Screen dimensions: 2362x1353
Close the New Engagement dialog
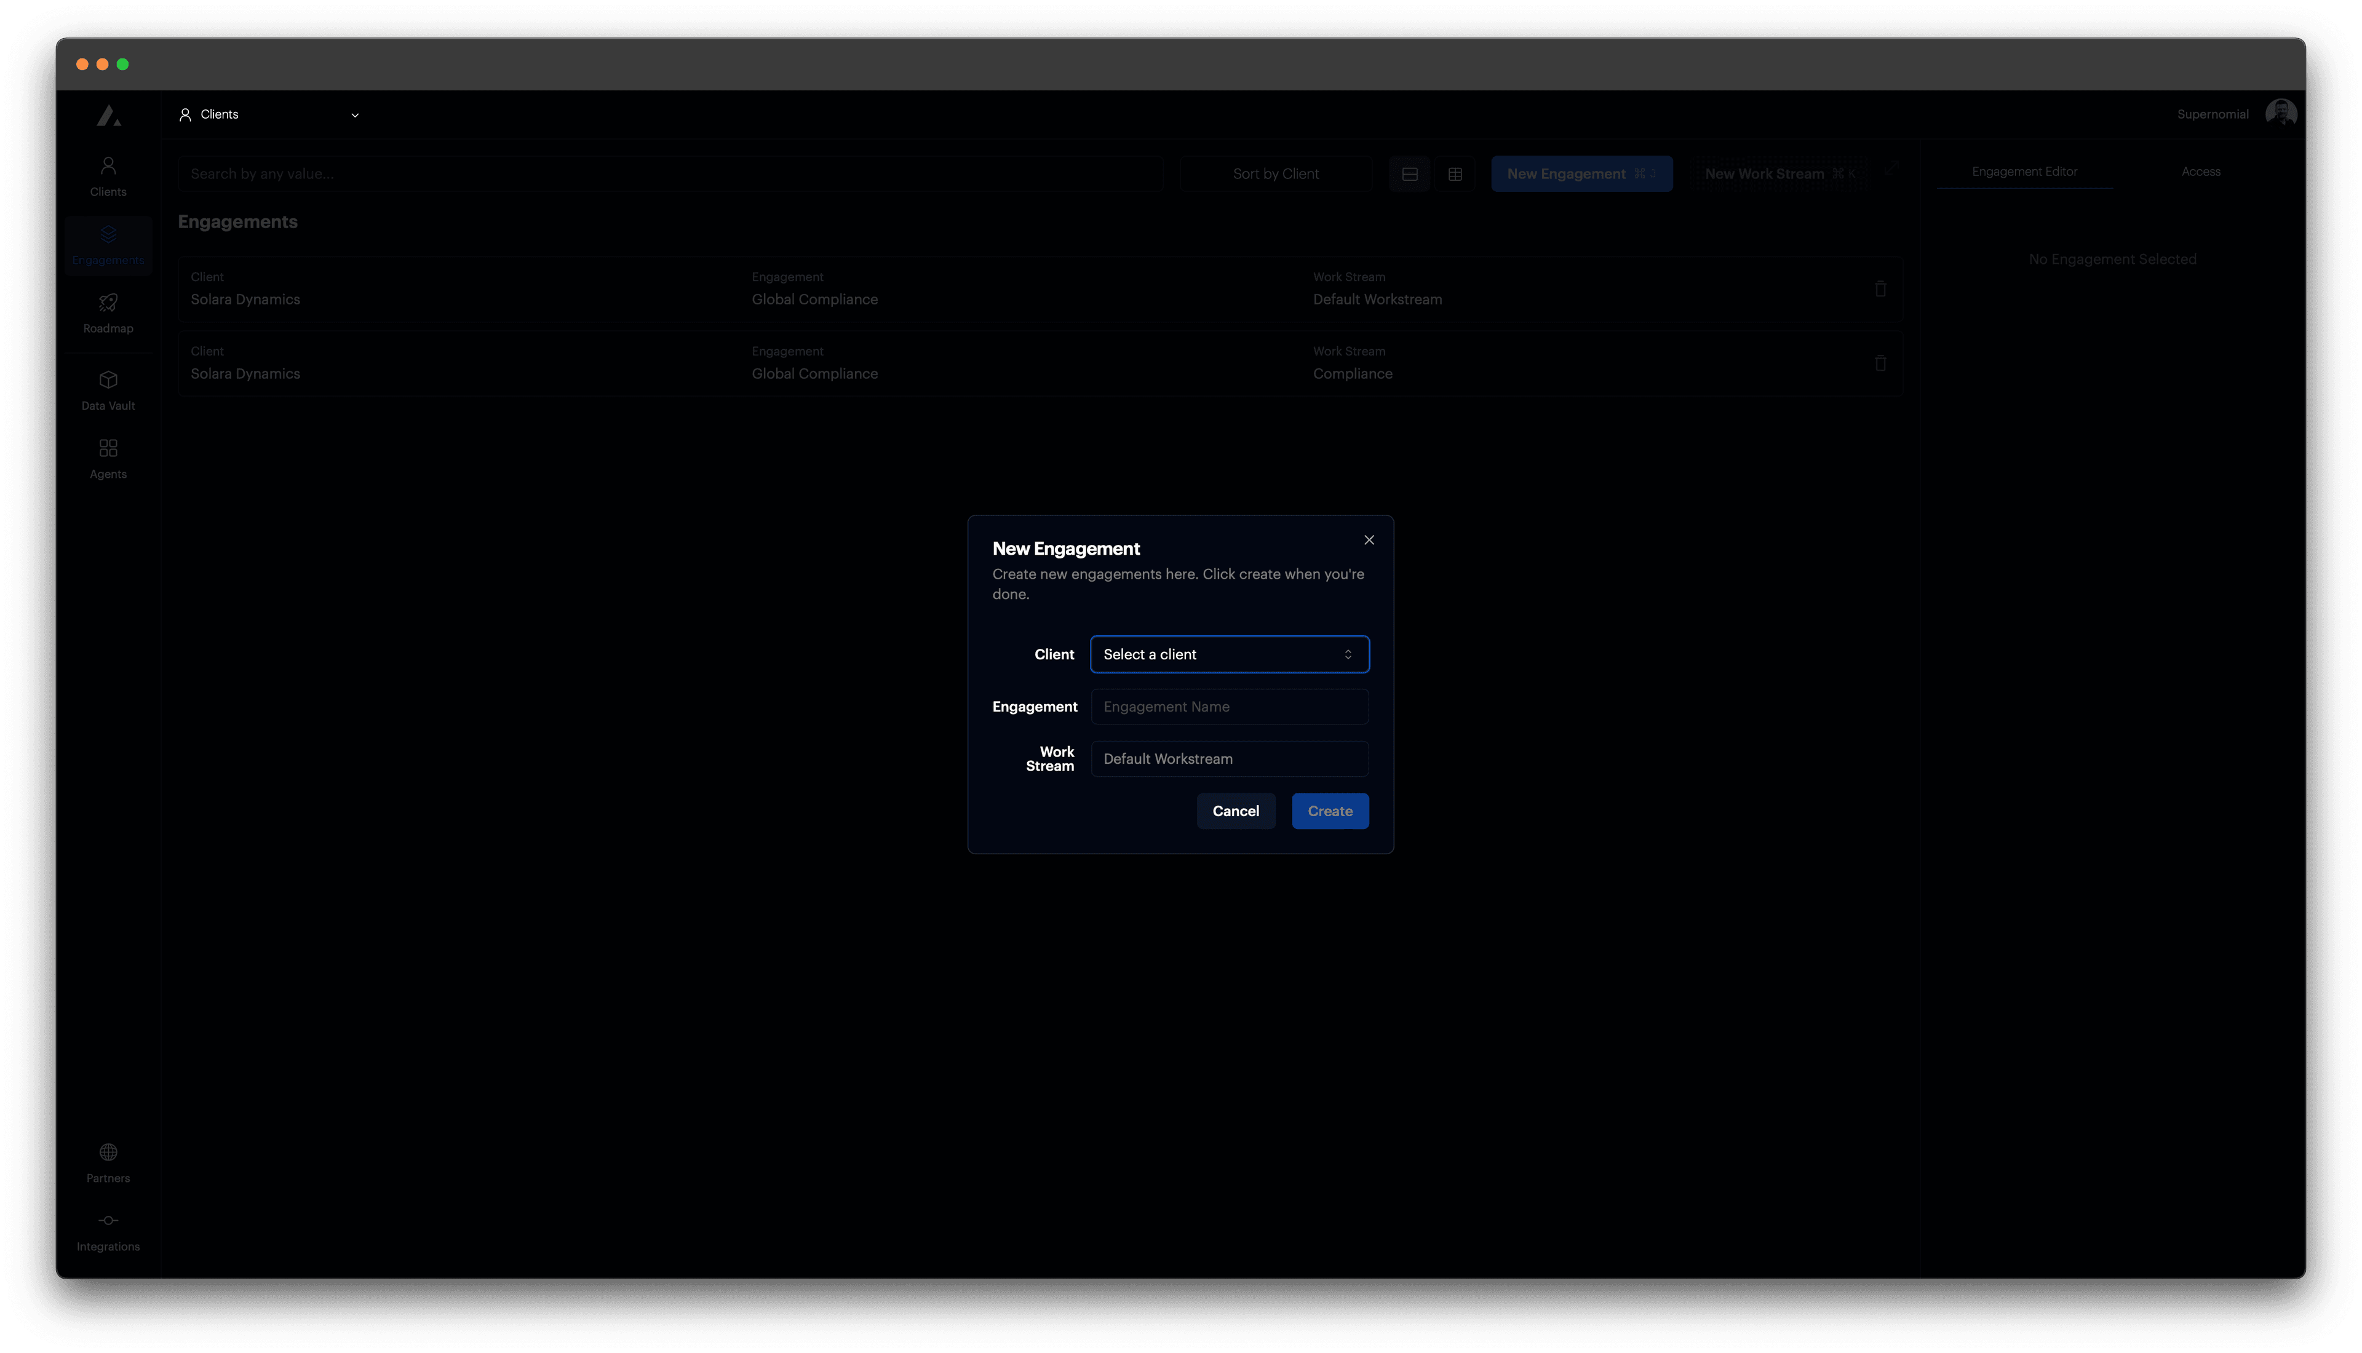1369,540
